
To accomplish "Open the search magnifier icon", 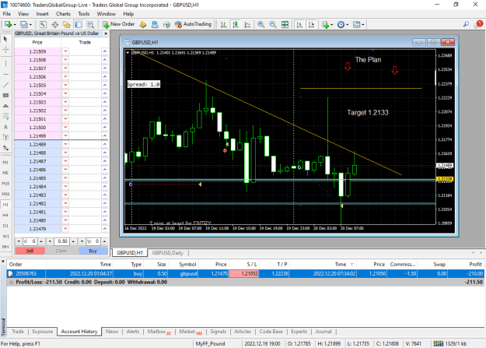I will point(466,24).
